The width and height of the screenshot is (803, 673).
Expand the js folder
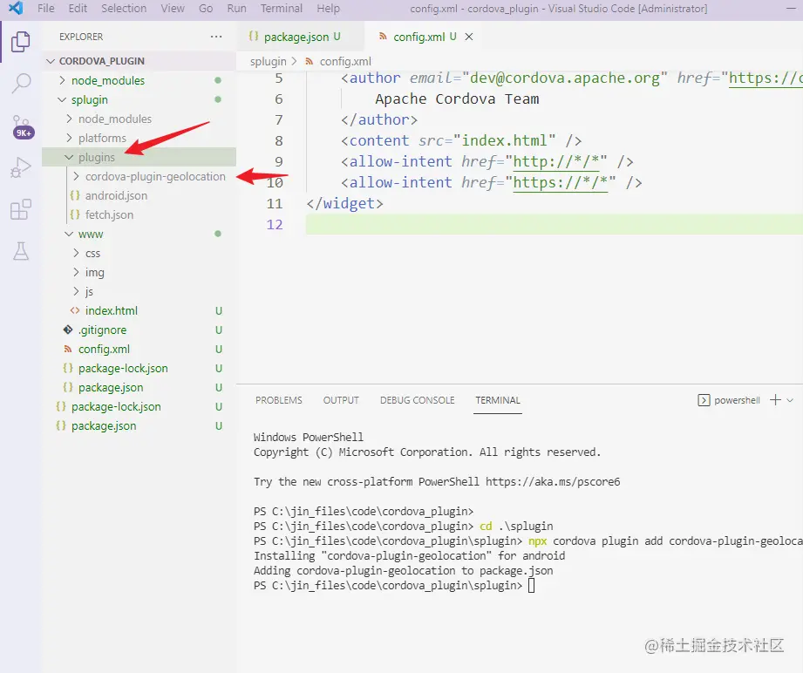pyautogui.click(x=140, y=291)
